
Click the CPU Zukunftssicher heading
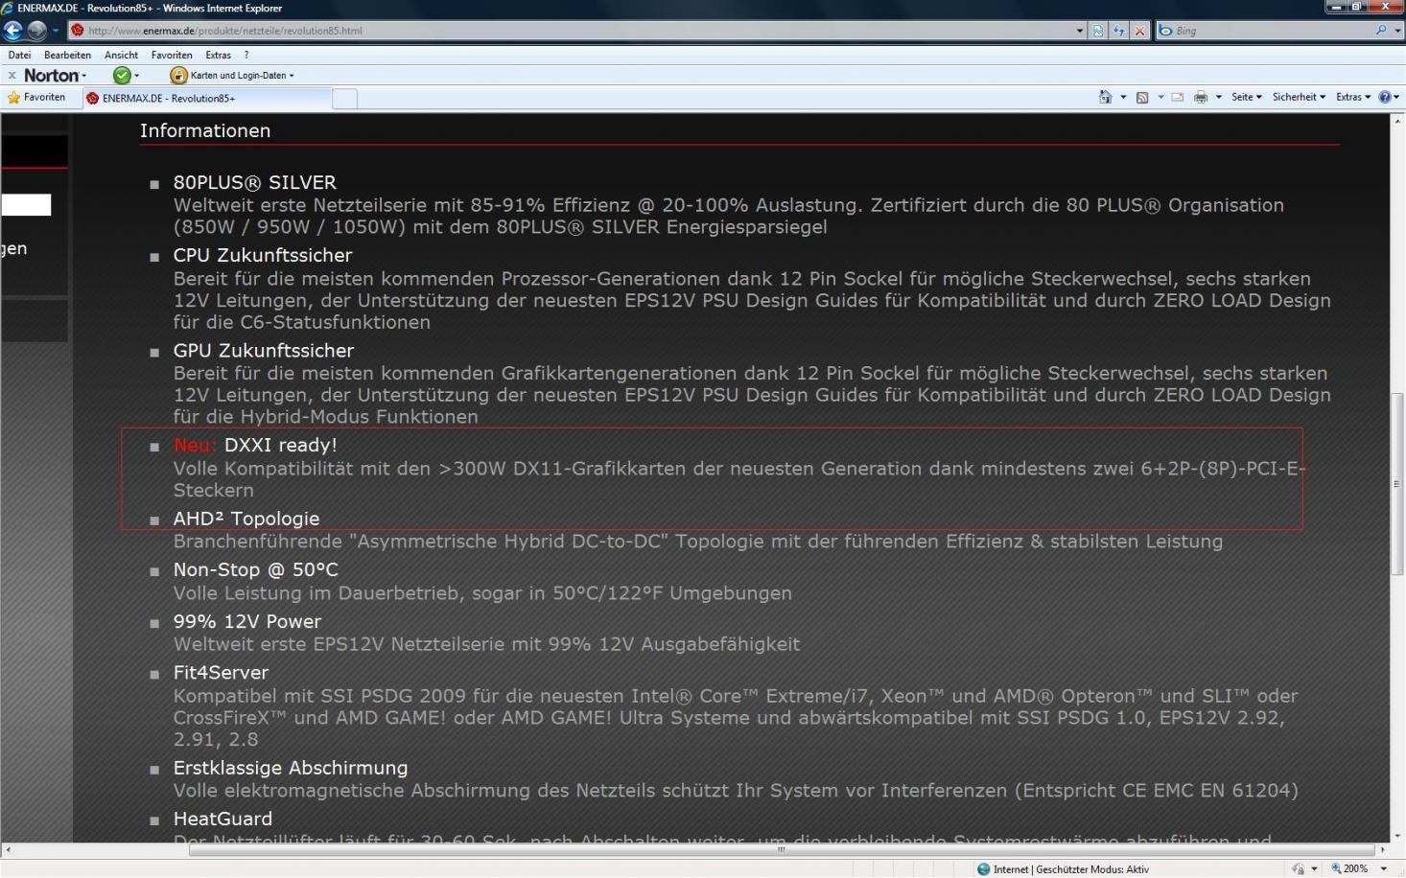point(262,255)
